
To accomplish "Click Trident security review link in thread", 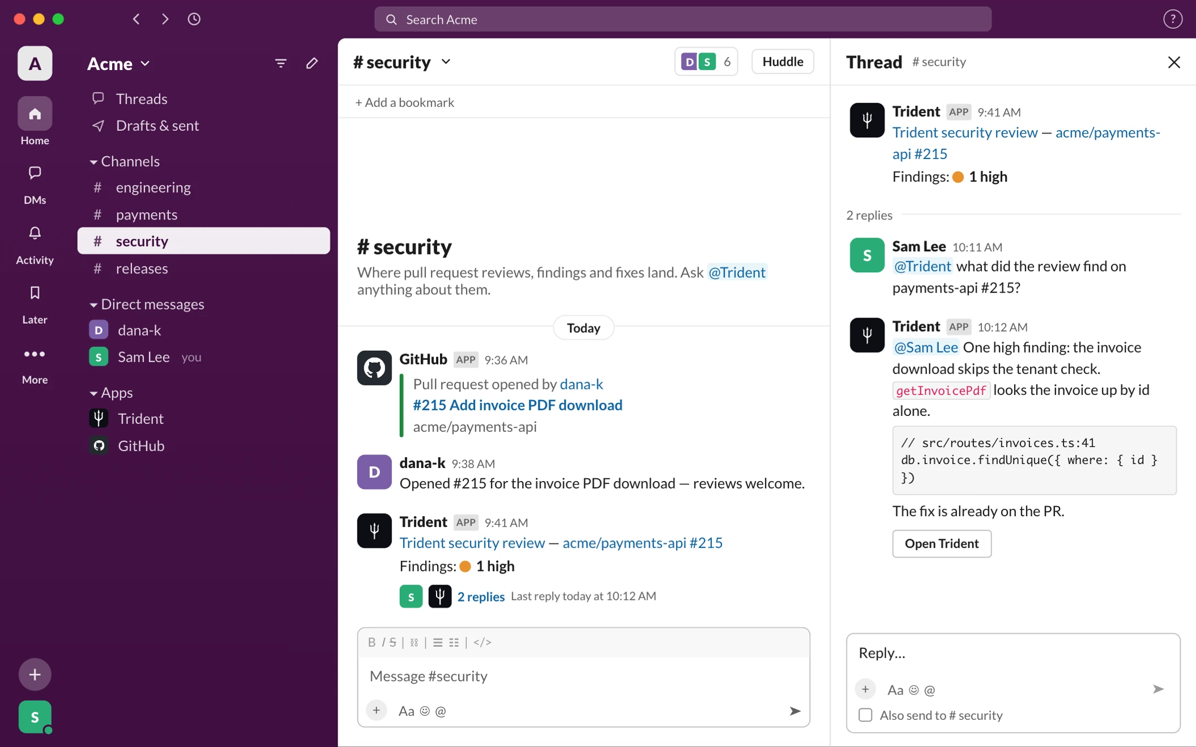I will 965,132.
